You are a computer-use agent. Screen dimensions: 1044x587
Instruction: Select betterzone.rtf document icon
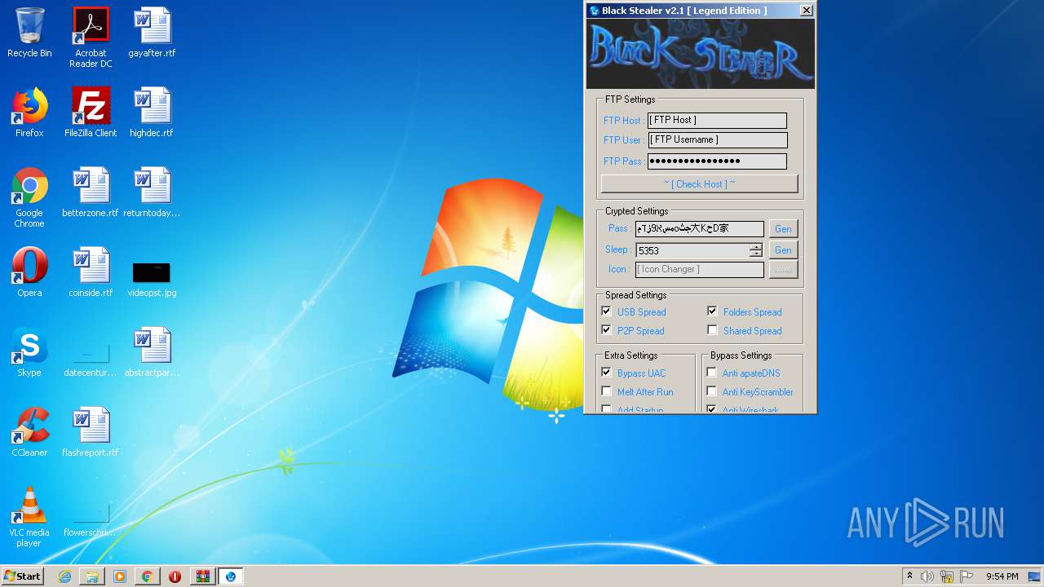(91, 192)
